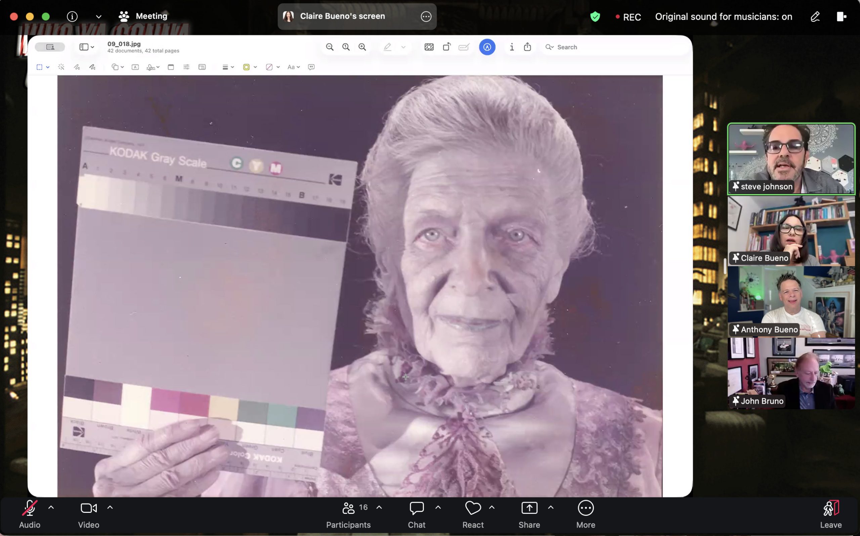The height and width of the screenshot is (536, 860).
Task: Open the Shape Style line thickness menu
Action: pyautogui.click(x=228, y=67)
